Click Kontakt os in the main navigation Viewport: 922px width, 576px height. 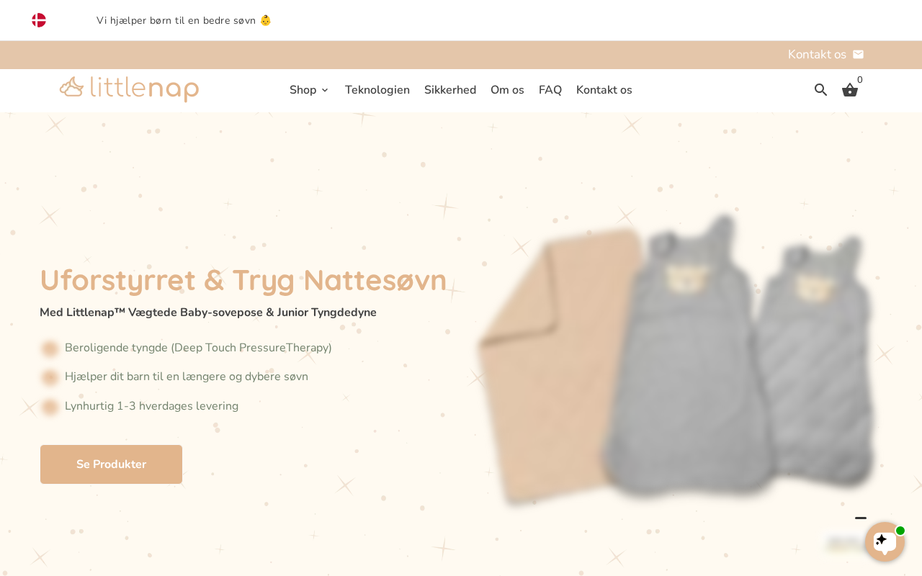604,90
